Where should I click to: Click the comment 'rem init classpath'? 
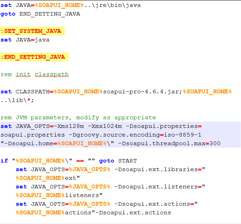(35, 74)
